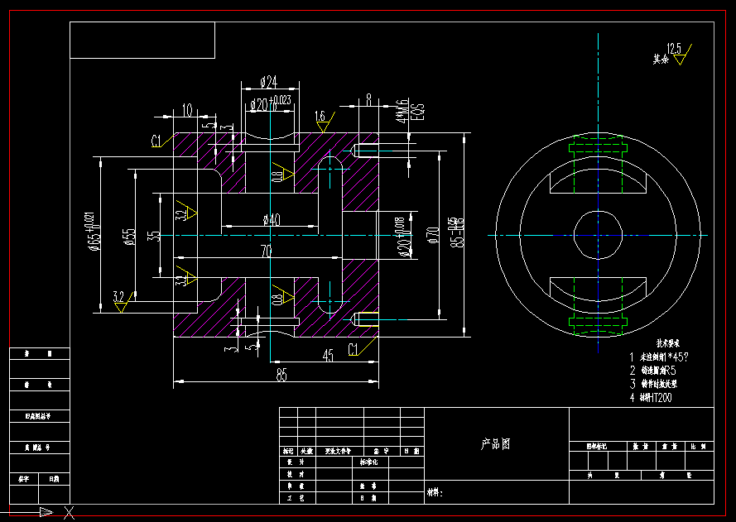Select the 材料: label in title block
This screenshot has width=736, height=522.
point(435,492)
